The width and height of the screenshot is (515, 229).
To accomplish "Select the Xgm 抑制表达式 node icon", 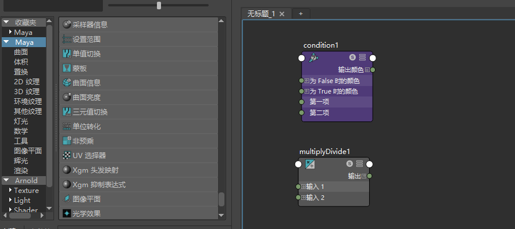I will [67, 185].
